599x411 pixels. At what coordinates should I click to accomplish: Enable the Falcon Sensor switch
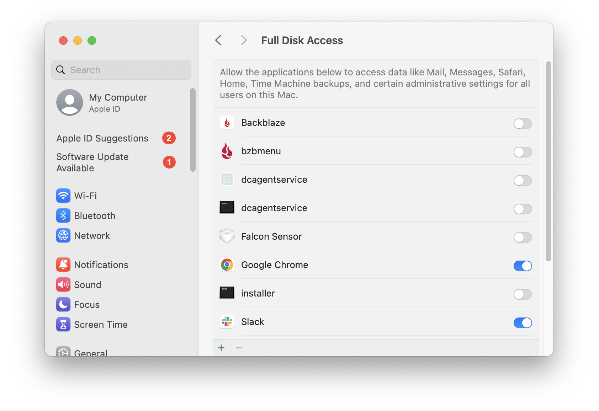click(523, 237)
